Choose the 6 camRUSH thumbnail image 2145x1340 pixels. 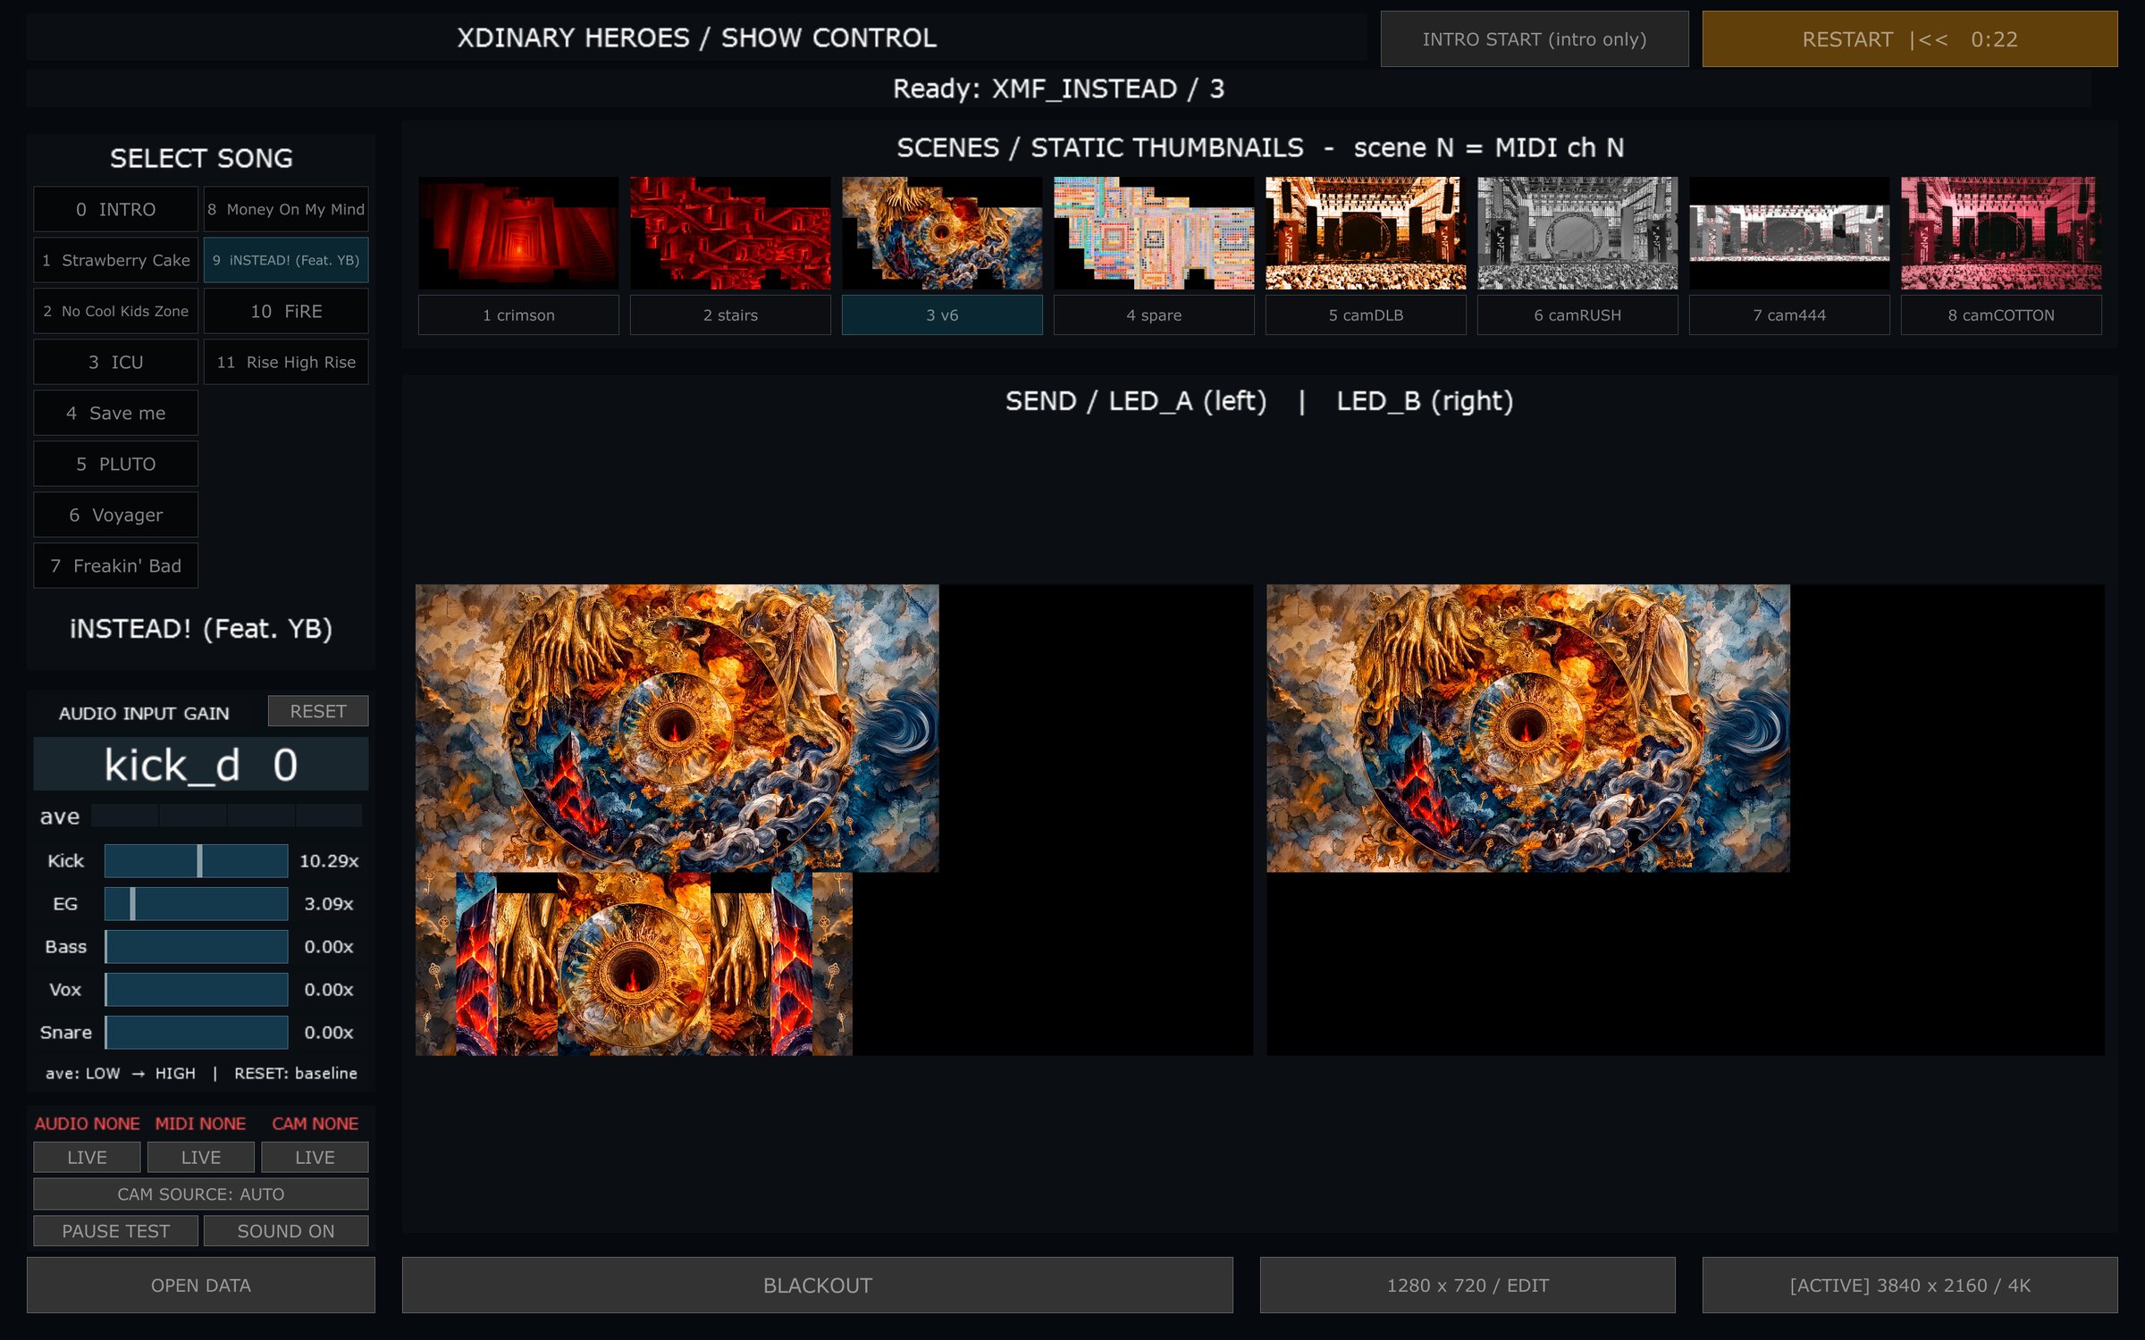1577,233
